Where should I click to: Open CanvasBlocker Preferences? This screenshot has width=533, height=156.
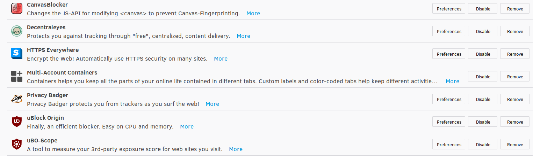click(x=449, y=9)
